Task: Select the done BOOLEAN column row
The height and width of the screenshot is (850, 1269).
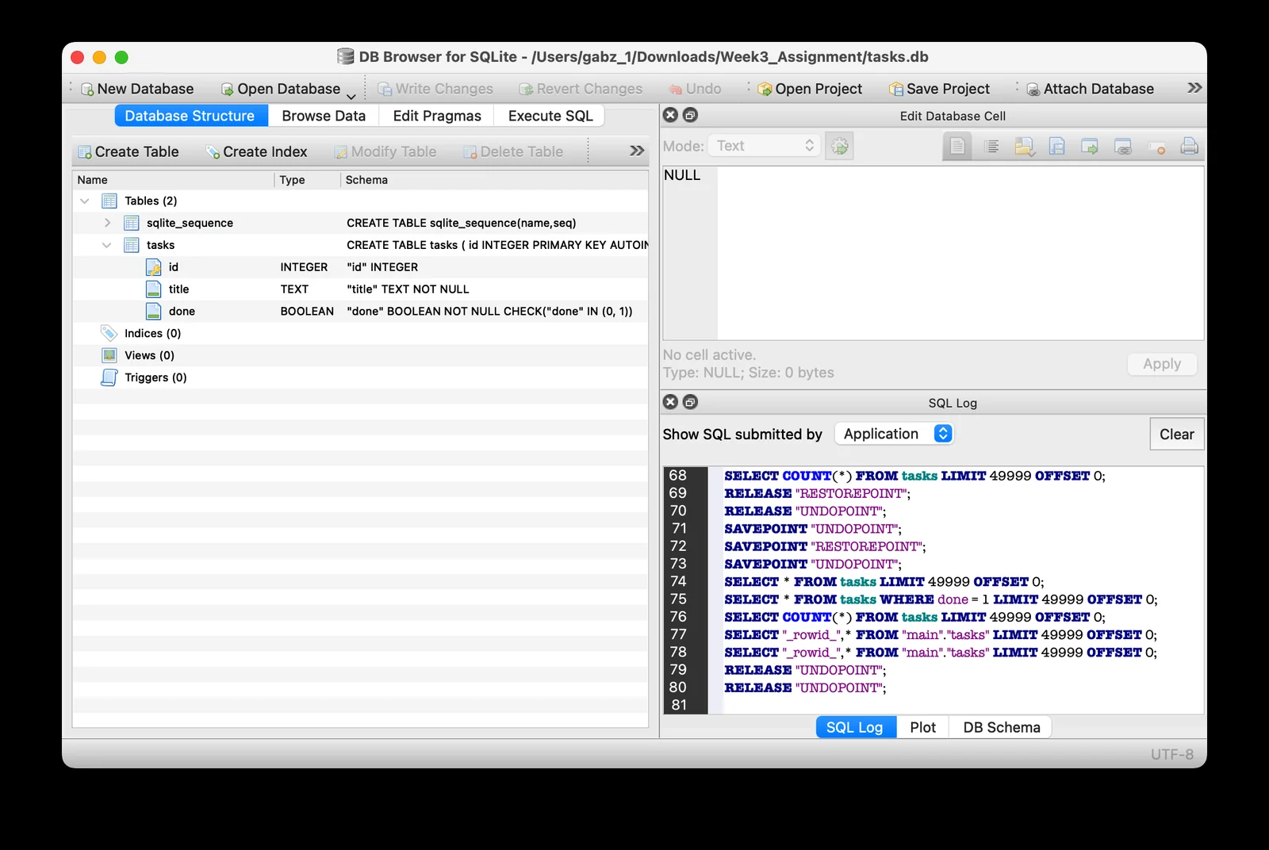Action: coord(361,312)
